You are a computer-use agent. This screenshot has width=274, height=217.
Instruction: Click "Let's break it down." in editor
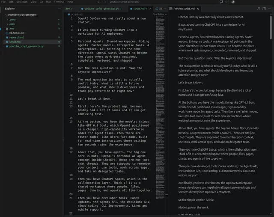point(95,98)
